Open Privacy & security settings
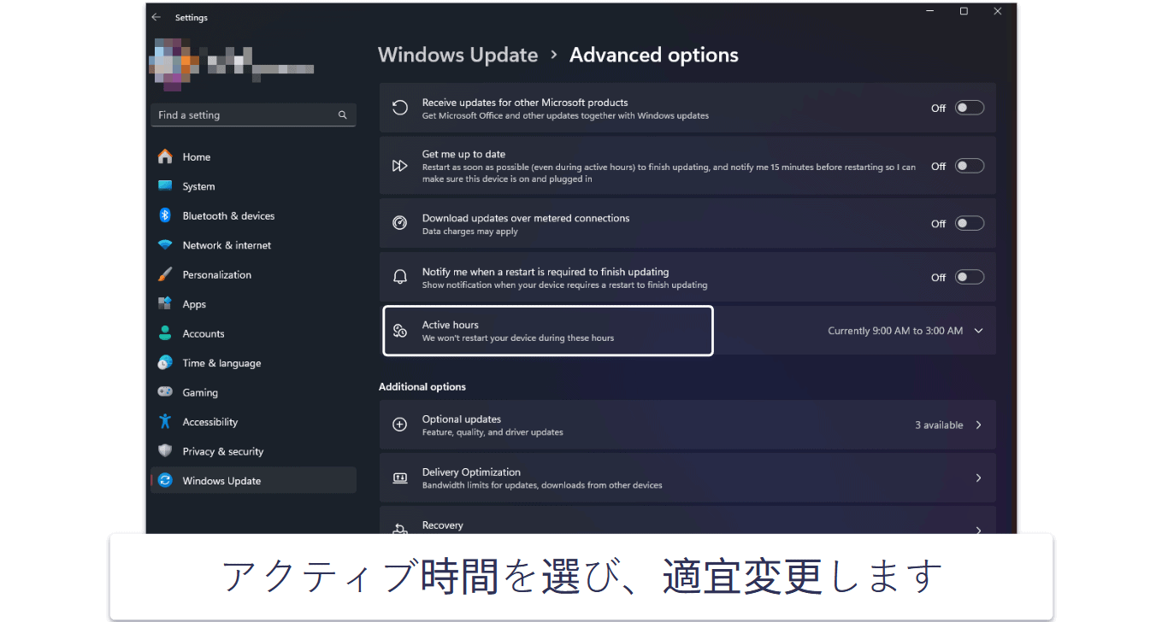1162x622 pixels. [253, 451]
